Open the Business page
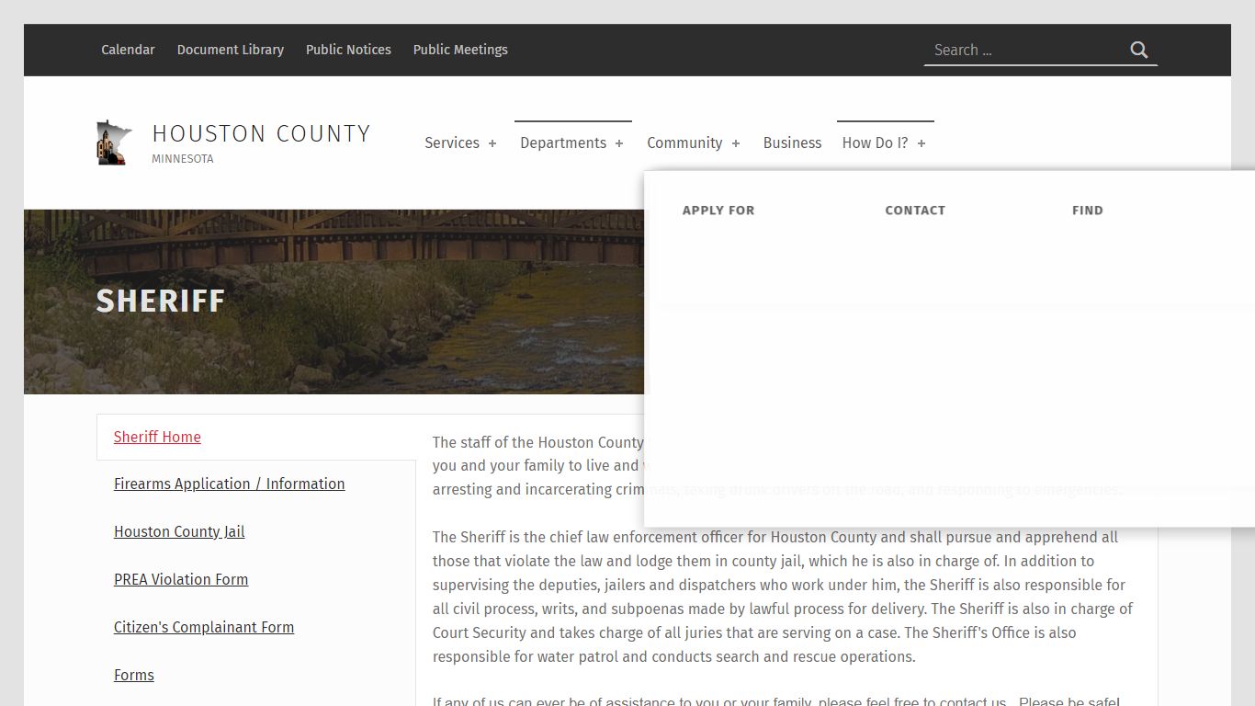The width and height of the screenshot is (1255, 706). click(x=792, y=142)
